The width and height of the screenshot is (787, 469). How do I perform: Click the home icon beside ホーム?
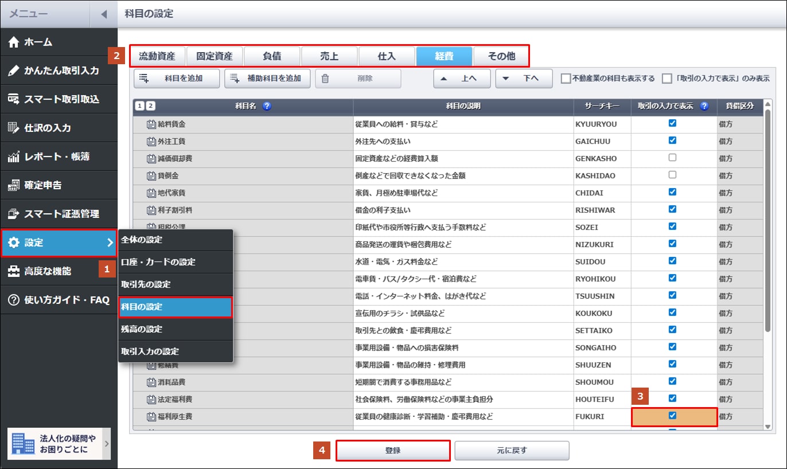pos(14,42)
